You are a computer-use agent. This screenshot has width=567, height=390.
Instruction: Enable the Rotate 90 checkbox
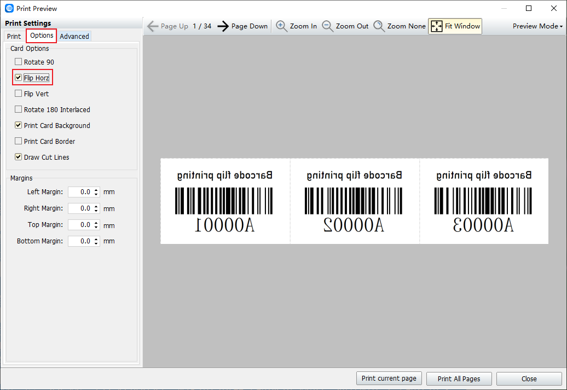[x=18, y=61]
